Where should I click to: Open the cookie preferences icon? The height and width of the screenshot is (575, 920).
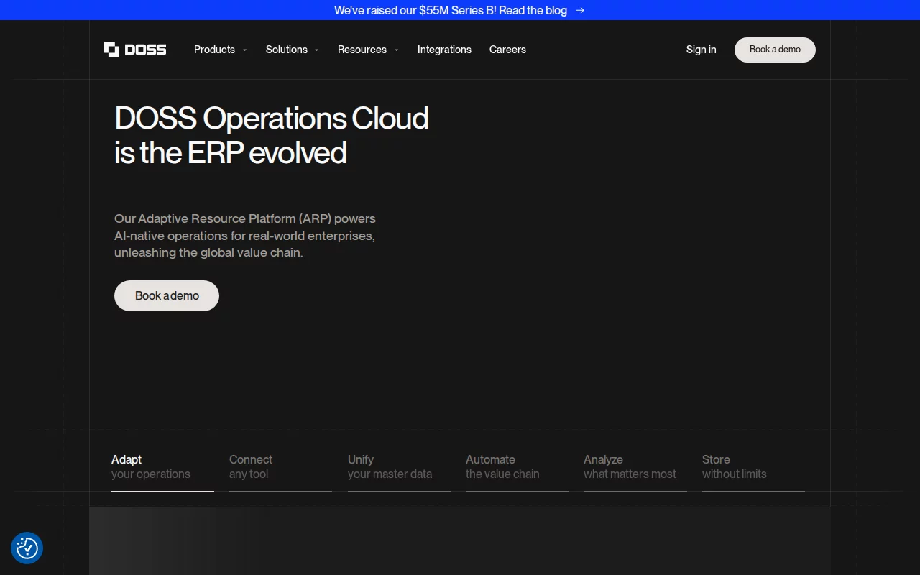[27, 548]
